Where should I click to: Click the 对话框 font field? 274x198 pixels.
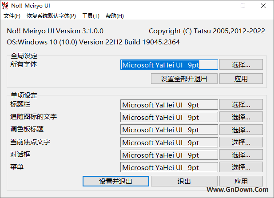169,154
